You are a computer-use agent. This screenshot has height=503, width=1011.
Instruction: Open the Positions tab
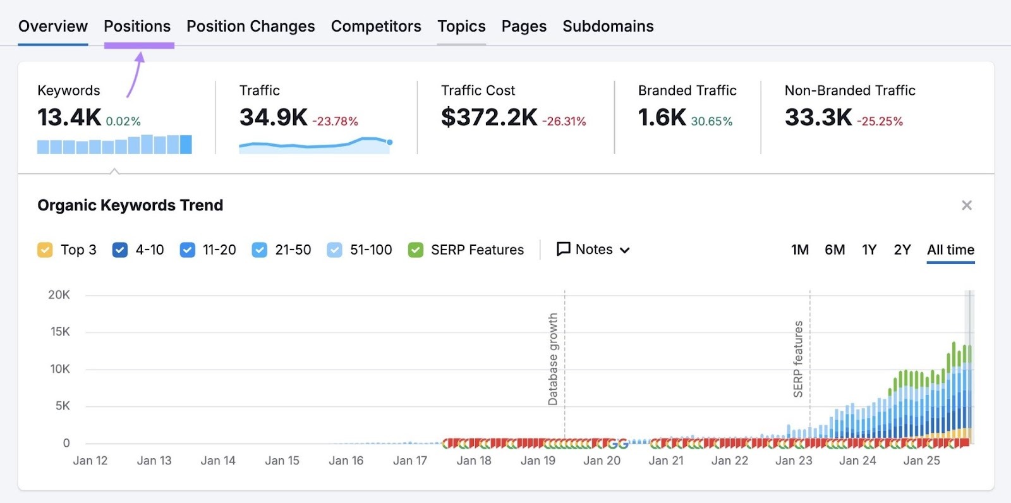click(x=137, y=27)
